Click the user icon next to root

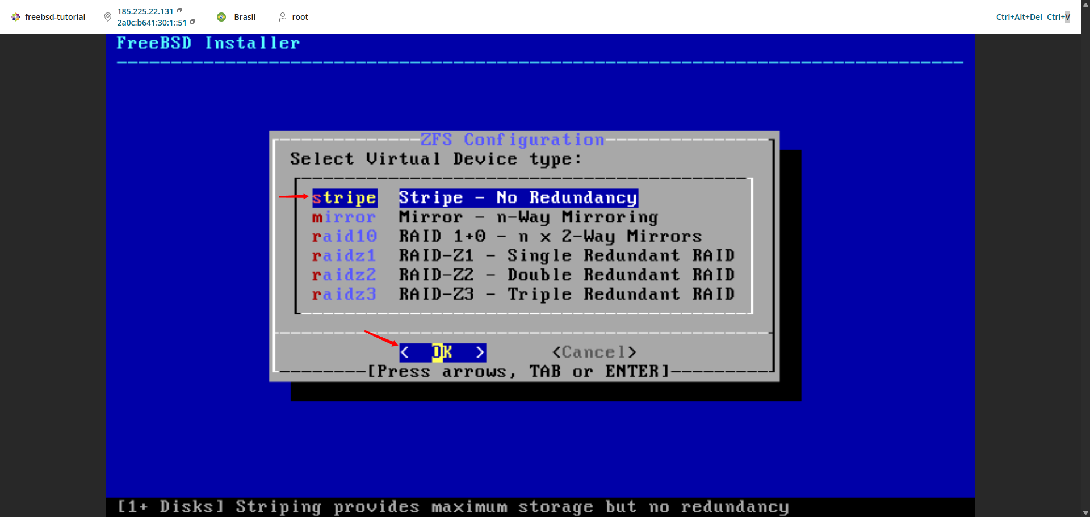click(283, 17)
